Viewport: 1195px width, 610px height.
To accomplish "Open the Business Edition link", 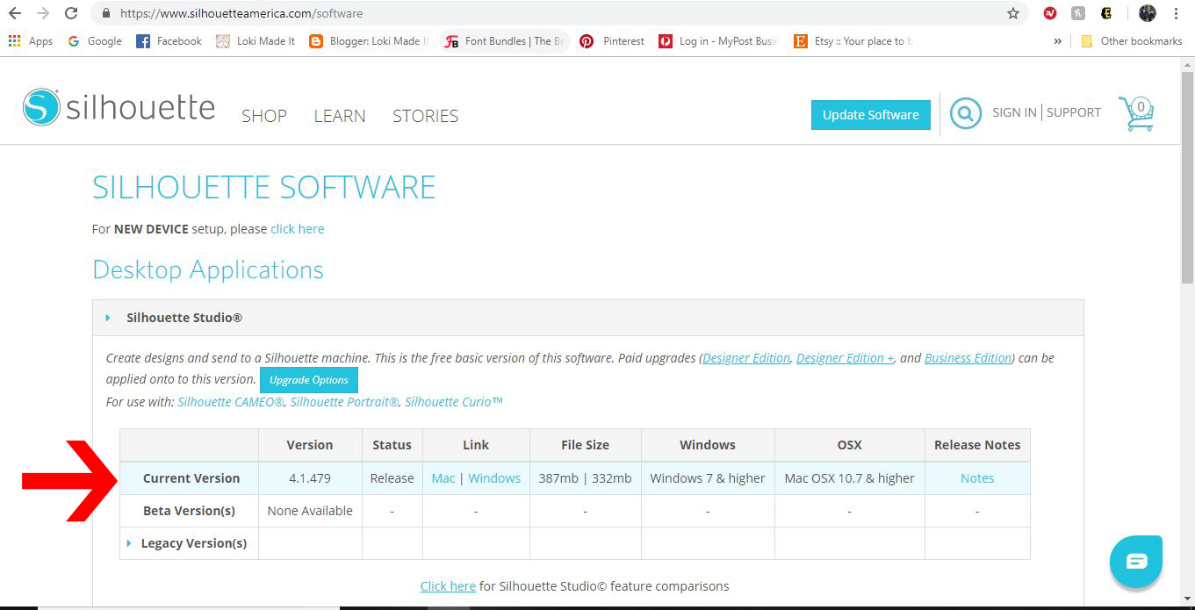I will click(968, 358).
